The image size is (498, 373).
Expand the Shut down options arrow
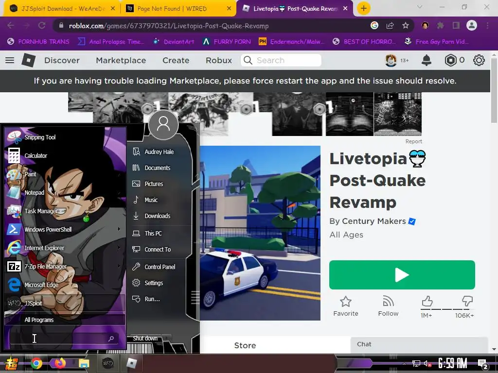[167, 339]
